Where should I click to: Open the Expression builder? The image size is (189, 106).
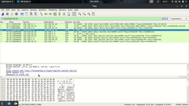click(x=177, y=19)
